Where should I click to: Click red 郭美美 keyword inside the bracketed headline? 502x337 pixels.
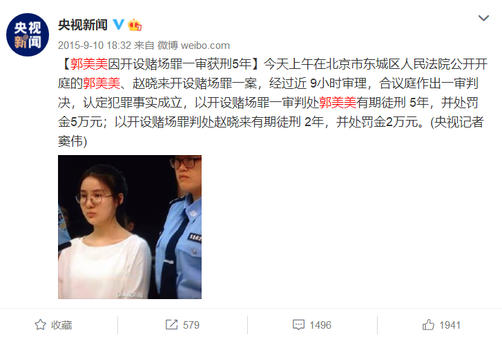point(89,64)
